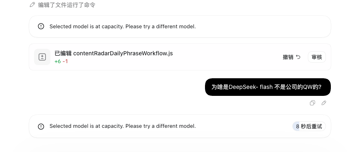Click the red -1 deletions count
Viewport: 362px width, 152px height.
[65, 61]
